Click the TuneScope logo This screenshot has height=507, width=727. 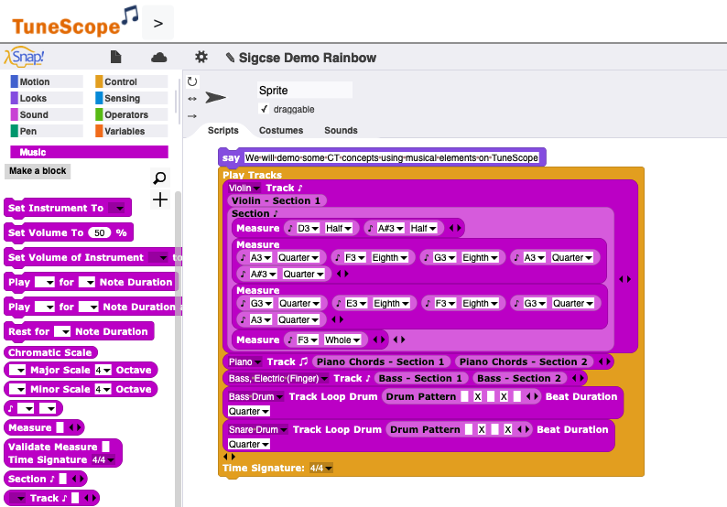click(x=74, y=22)
